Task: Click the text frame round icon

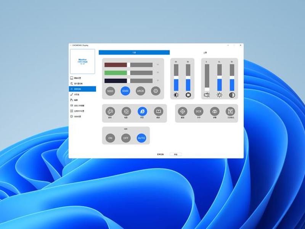Action: point(231,111)
